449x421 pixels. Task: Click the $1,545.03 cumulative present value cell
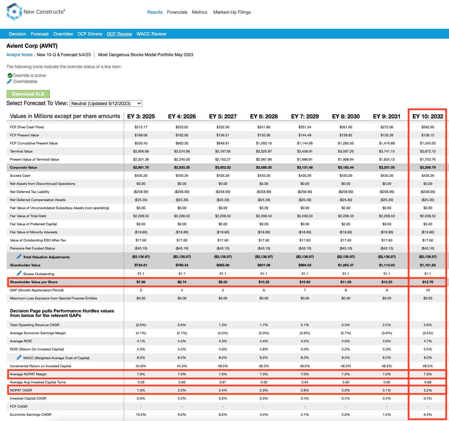428,143
